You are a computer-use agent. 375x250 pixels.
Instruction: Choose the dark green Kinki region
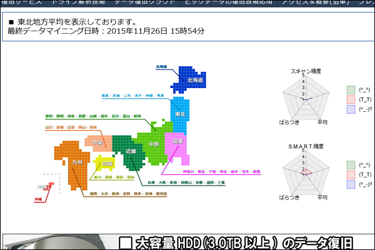(130, 151)
